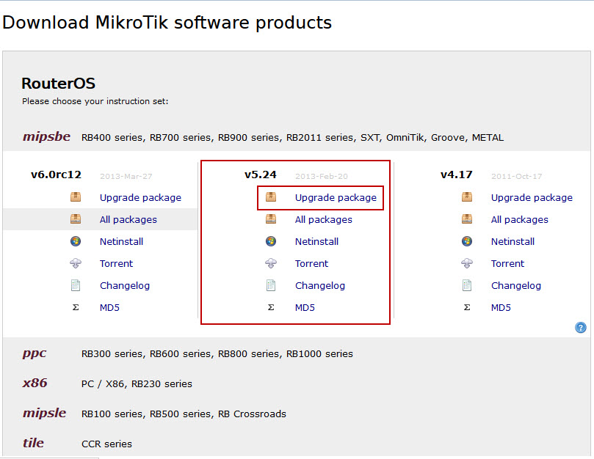Click the 'RB400 series, RB700 series' device list
Image resolution: width=594 pixels, height=459 pixels.
pyautogui.click(x=292, y=137)
